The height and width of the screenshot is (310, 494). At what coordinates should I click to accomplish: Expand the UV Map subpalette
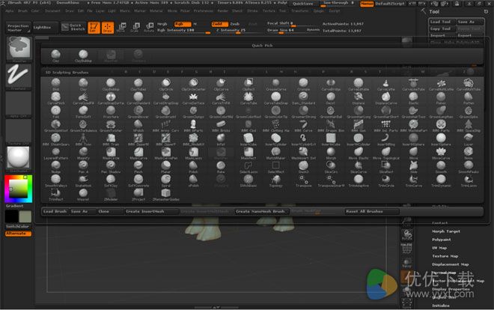pyautogui.click(x=439, y=248)
